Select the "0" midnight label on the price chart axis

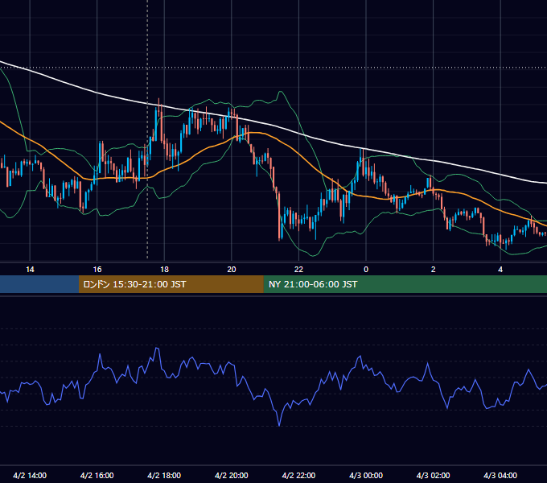pos(366,270)
